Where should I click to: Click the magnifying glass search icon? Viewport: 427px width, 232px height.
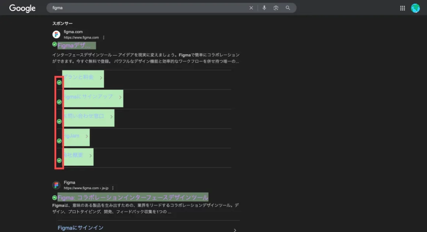click(x=288, y=8)
